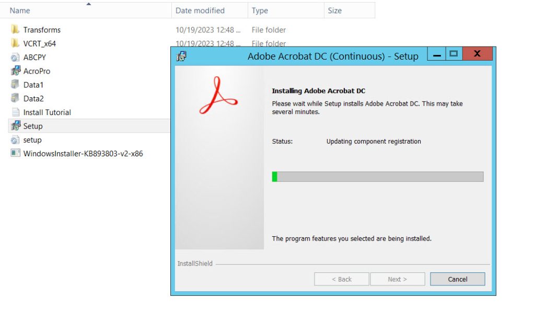Click 'Updating component registration' status text

[x=374, y=141]
